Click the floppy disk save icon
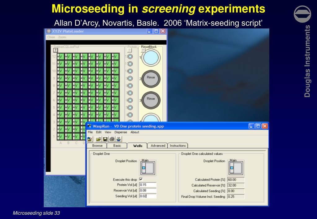 click(105, 139)
